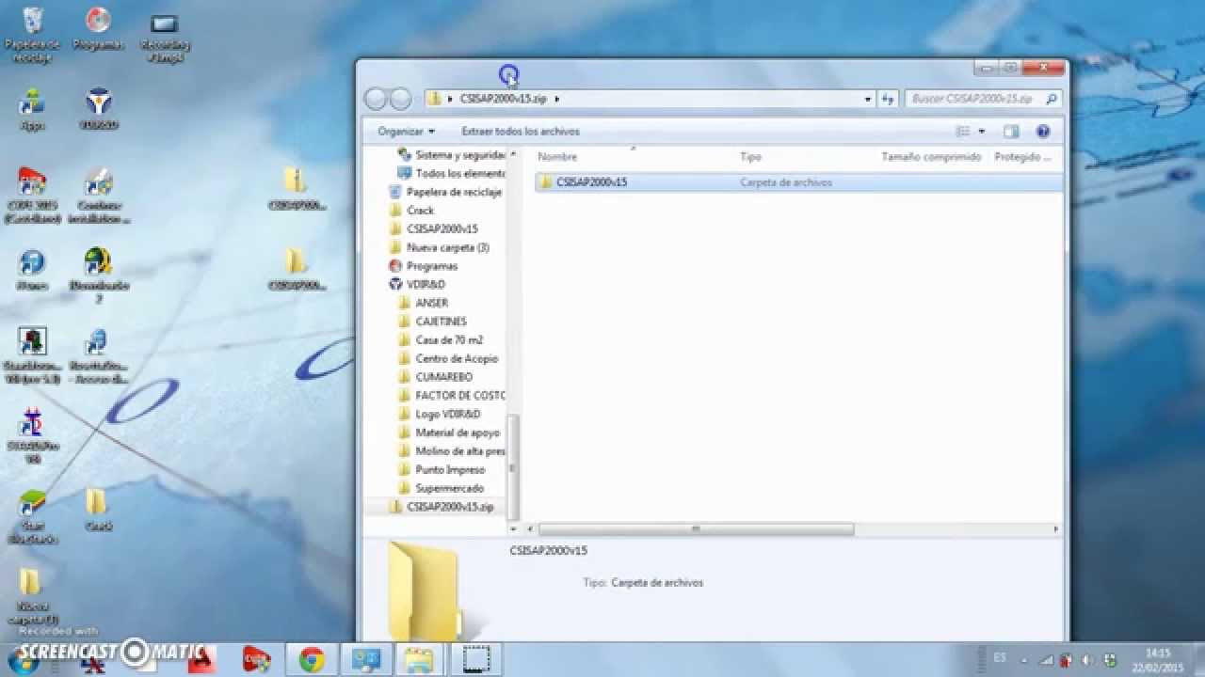Viewport: 1205px width, 677px height.
Task: Select Logo VDIR&D folder
Action: coord(439,414)
